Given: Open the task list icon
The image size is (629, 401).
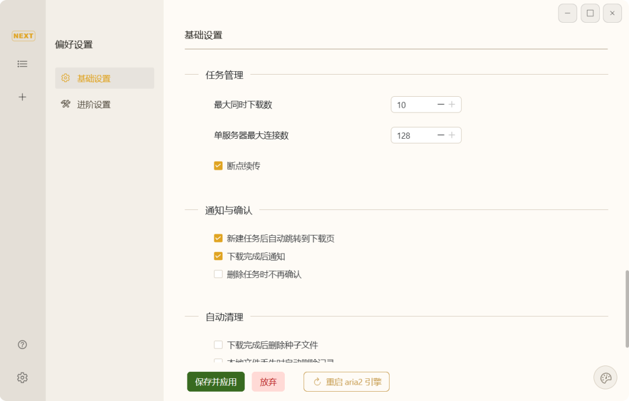Looking at the screenshot, I should tap(22, 64).
